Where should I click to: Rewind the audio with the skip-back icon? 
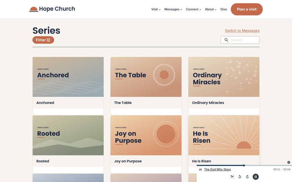click(240, 177)
